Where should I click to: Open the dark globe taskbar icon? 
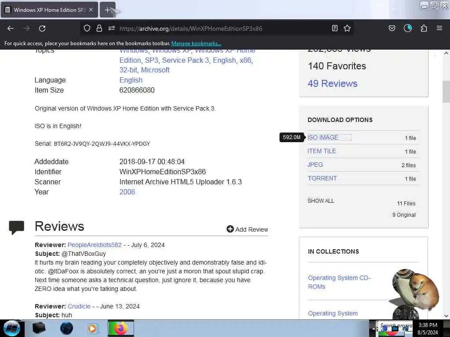[x=67, y=328]
